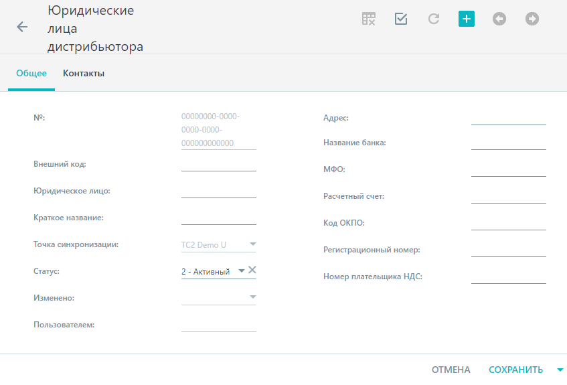Select the Общее tab

[31, 73]
